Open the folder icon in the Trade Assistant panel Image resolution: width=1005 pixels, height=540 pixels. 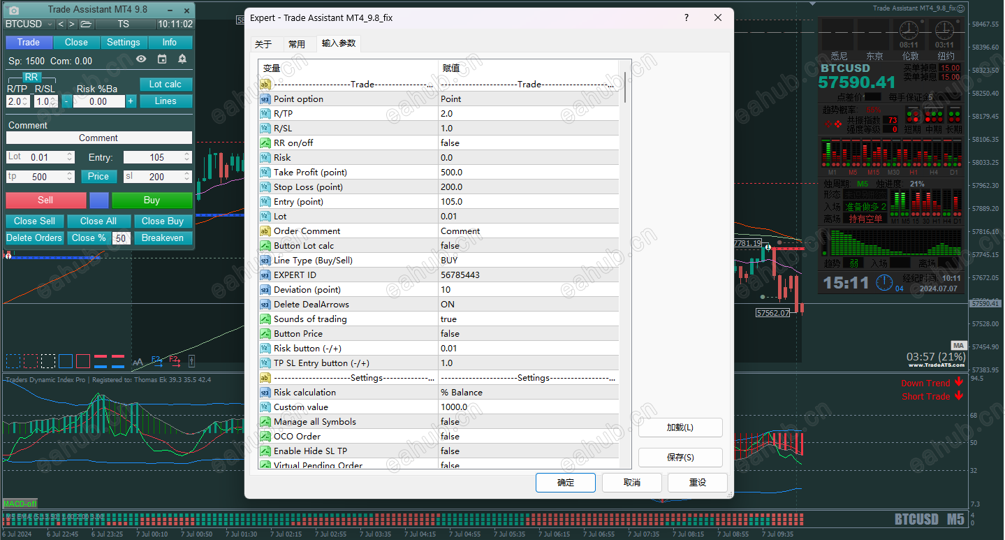pyautogui.click(x=85, y=24)
